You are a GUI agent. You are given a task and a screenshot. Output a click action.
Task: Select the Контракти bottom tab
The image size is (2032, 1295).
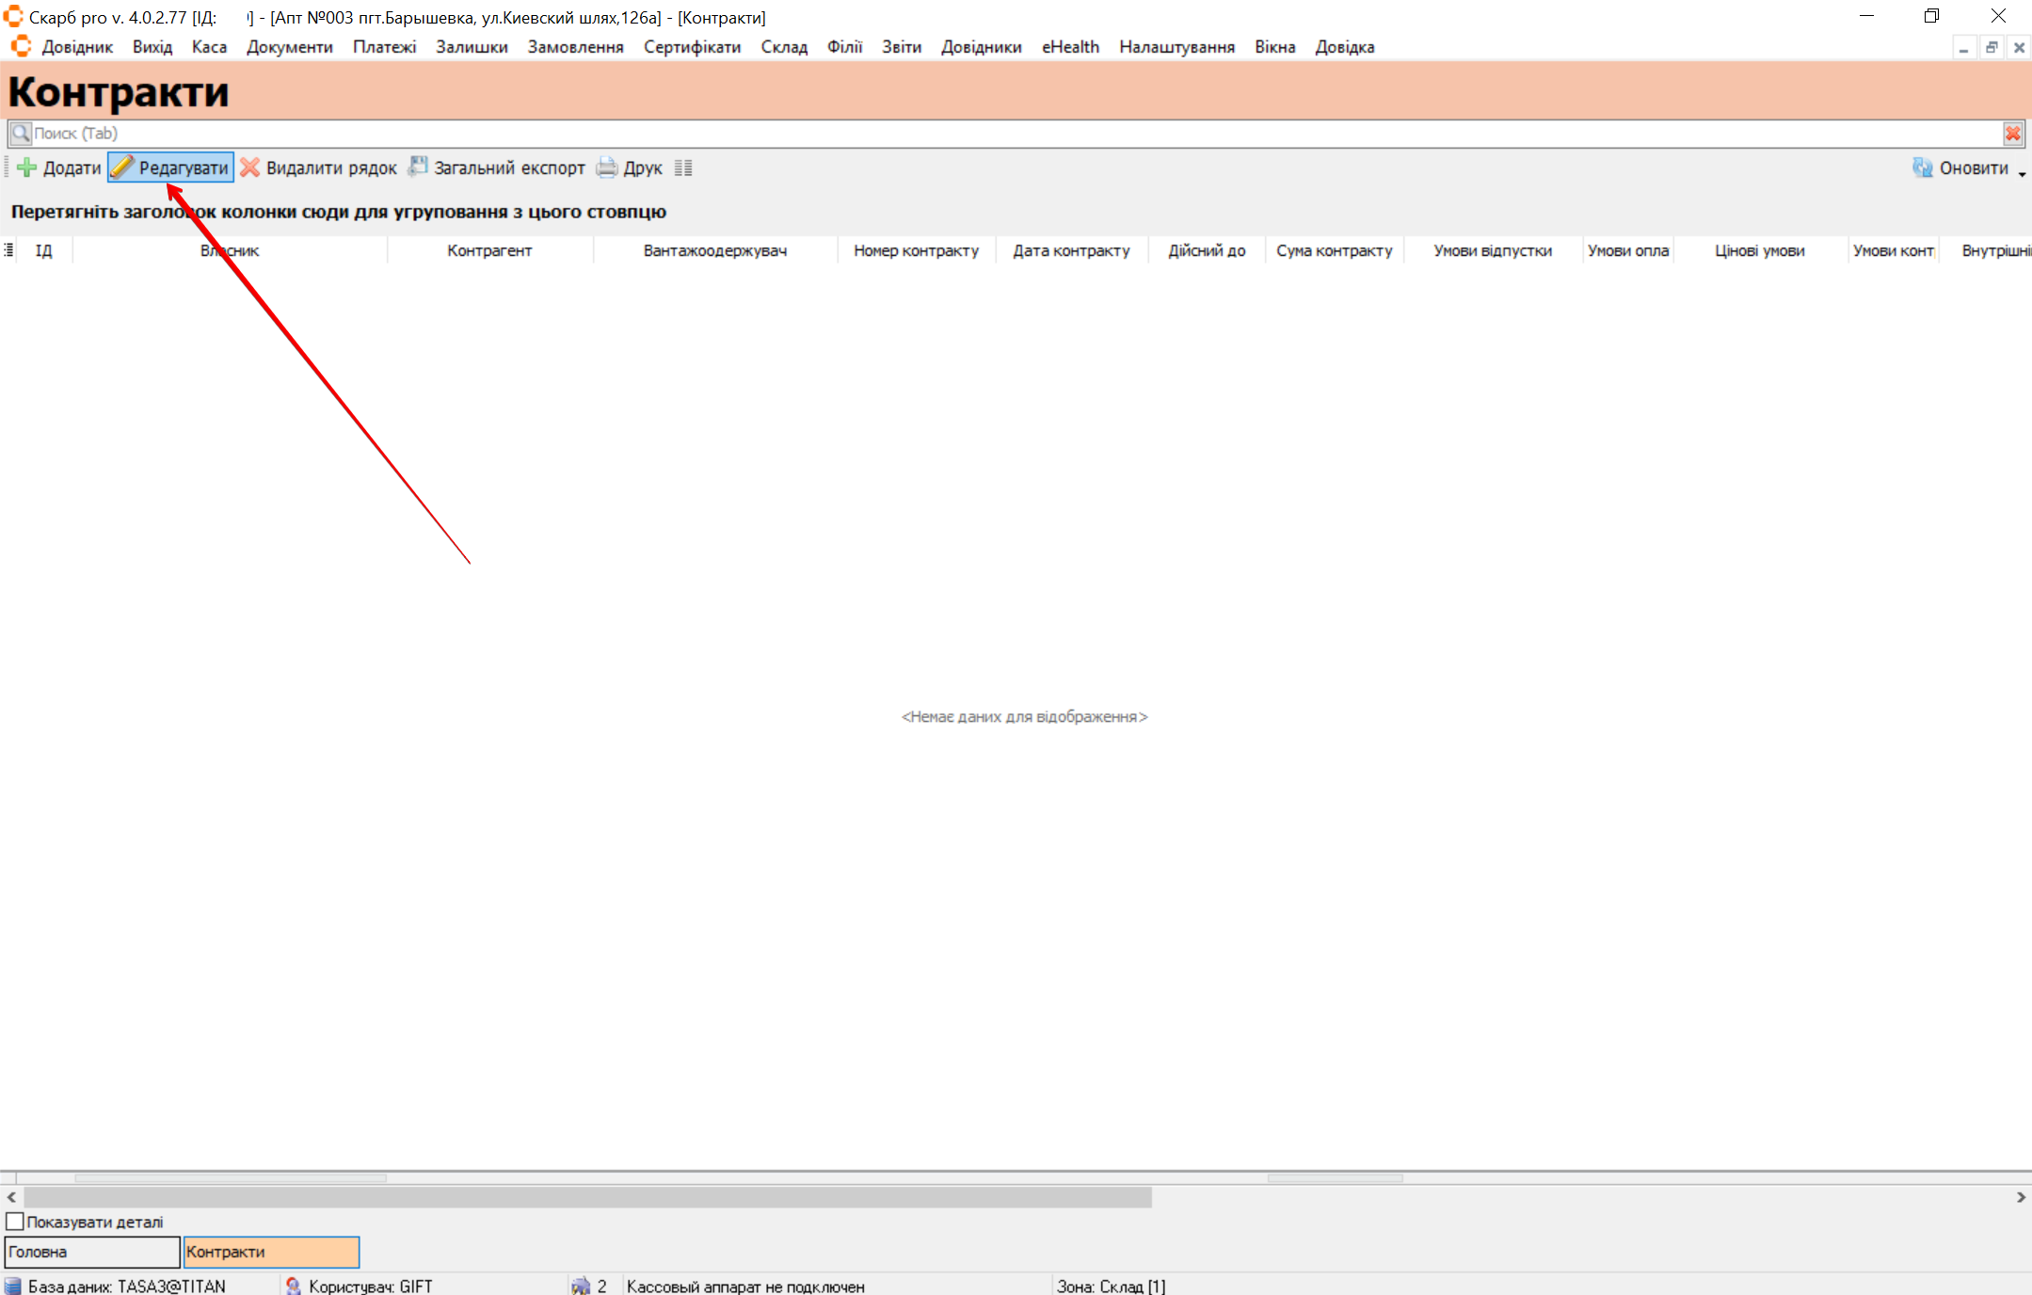[271, 1252]
